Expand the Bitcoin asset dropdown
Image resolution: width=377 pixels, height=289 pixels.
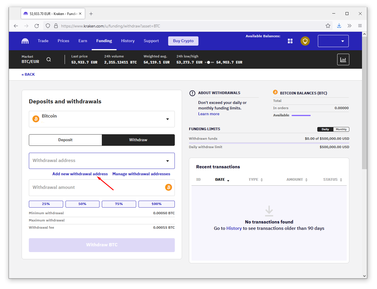[x=102, y=119]
